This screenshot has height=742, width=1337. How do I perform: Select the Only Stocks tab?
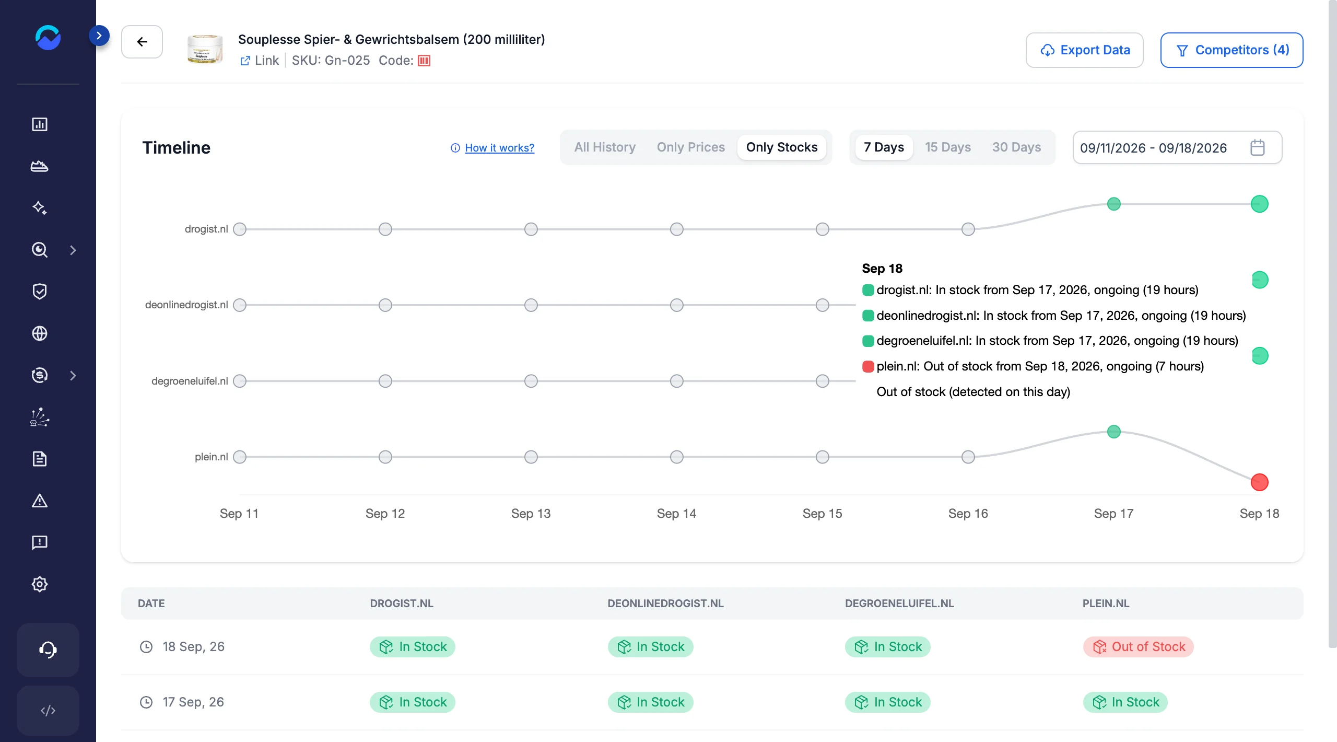click(781, 147)
